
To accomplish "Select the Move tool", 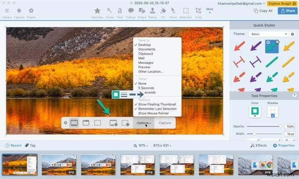I will tap(173, 13).
